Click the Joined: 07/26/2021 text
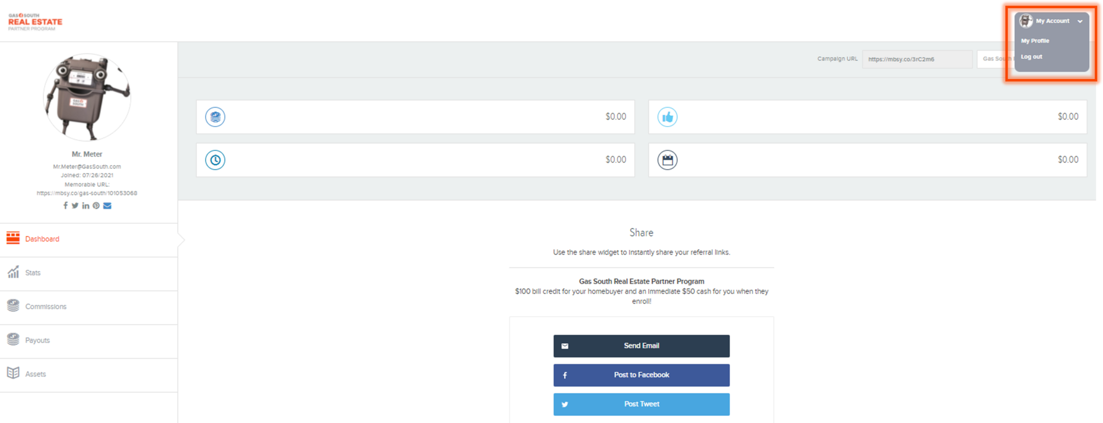The width and height of the screenshot is (1103, 423). click(x=87, y=175)
